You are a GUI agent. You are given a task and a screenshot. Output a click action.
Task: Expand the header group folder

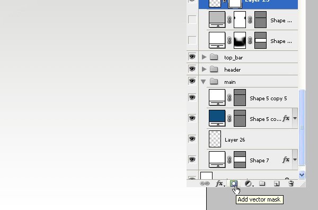coord(204,69)
